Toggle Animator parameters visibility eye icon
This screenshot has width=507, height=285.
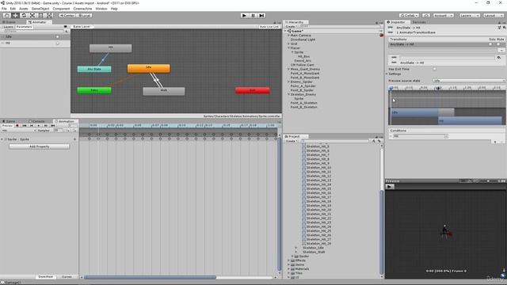(65, 27)
